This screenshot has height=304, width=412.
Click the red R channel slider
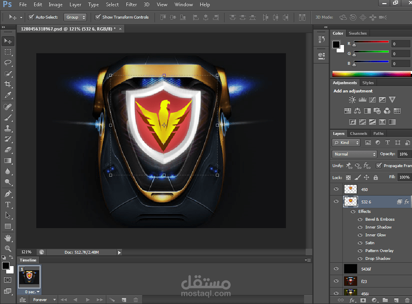tap(371, 42)
